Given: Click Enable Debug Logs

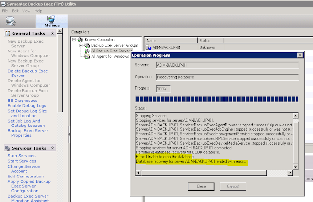Looking at the screenshot, I should pyautogui.click(x=27, y=106).
